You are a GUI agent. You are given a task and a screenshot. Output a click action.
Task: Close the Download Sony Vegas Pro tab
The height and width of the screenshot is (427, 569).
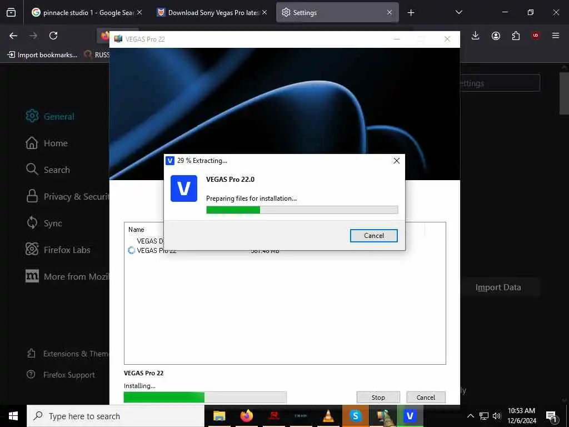(x=264, y=12)
